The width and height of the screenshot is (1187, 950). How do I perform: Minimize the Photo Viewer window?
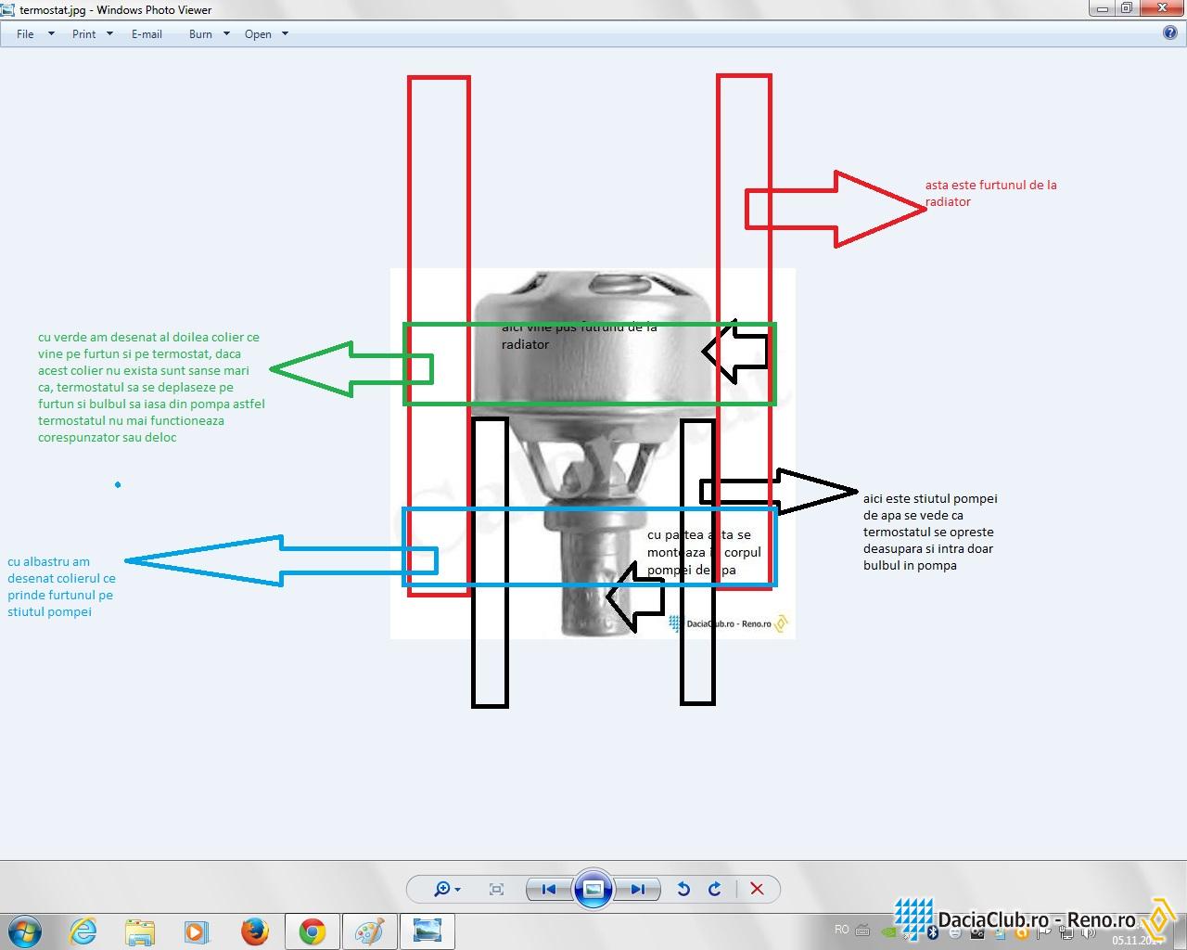pos(1101,8)
